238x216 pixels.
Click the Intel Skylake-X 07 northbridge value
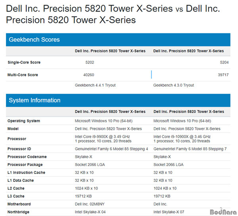[x=169, y=212]
